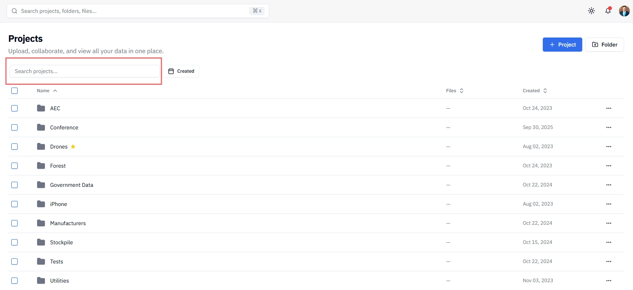This screenshot has height=290, width=633.
Task: Click the yellow star next to Drones
Action: [73, 147]
